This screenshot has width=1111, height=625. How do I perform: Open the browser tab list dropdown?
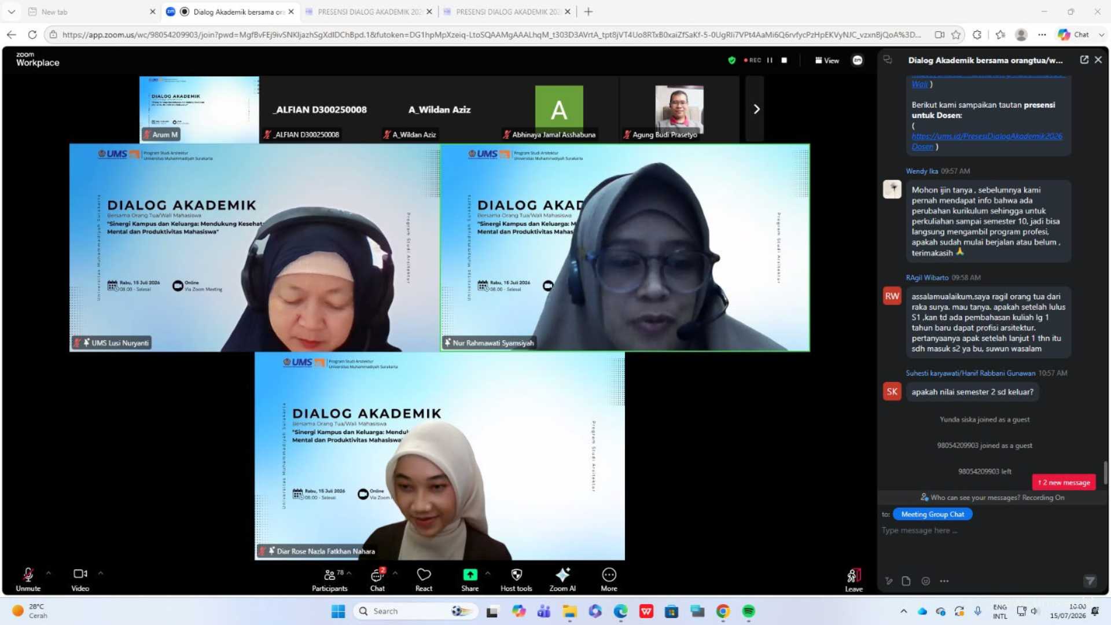[12, 12]
